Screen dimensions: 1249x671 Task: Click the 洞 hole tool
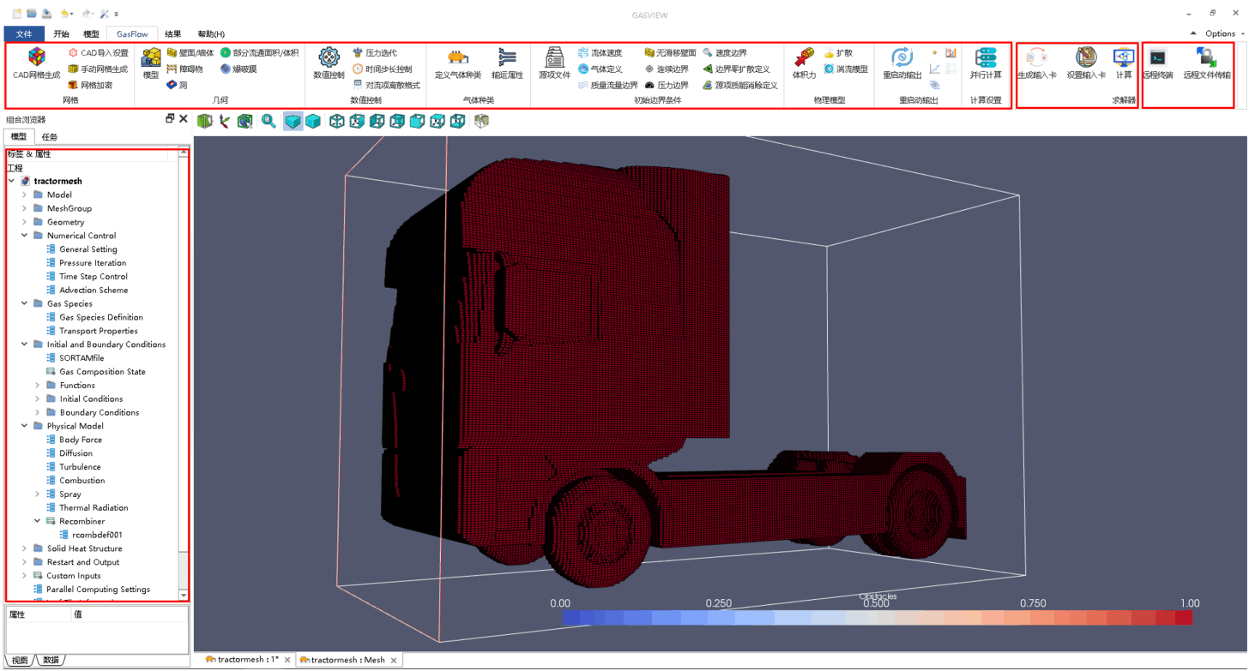(x=177, y=86)
